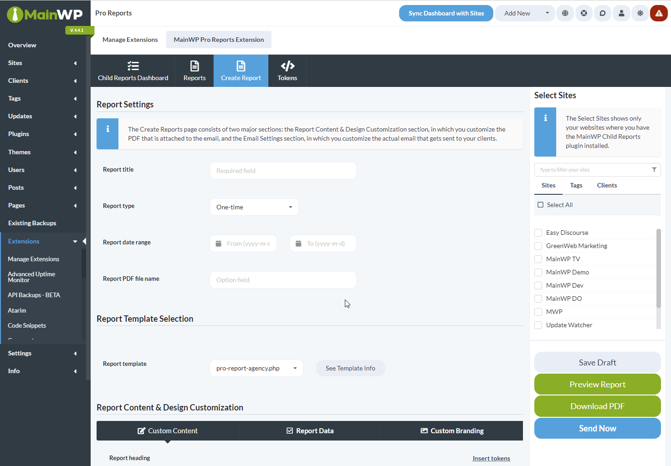
Task: Click Sync Dashboard with Sites button
Action: click(x=446, y=13)
